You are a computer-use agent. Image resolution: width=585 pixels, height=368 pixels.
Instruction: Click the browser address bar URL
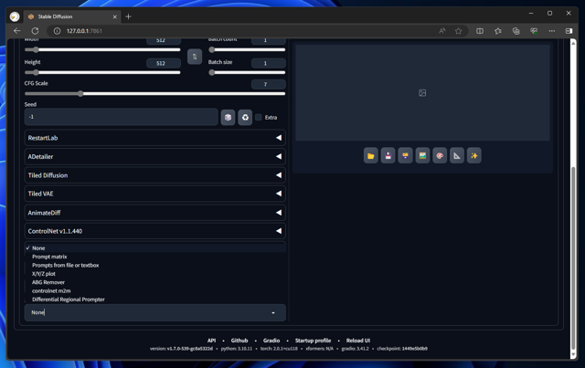[x=84, y=31]
